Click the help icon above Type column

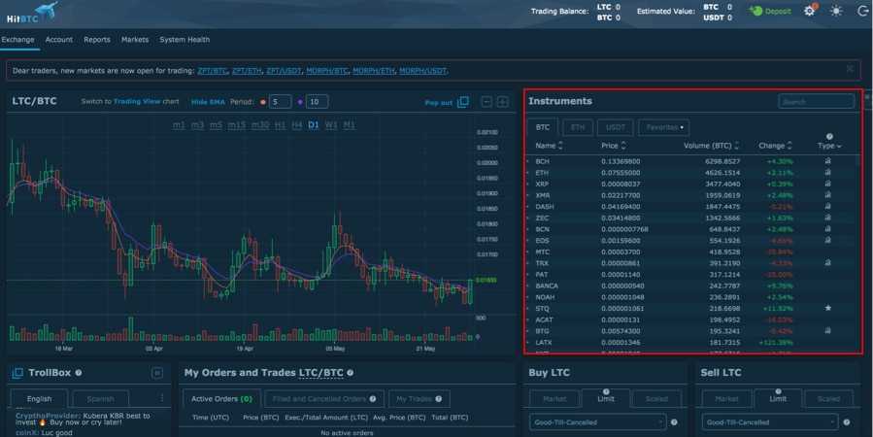pos(829,136)
